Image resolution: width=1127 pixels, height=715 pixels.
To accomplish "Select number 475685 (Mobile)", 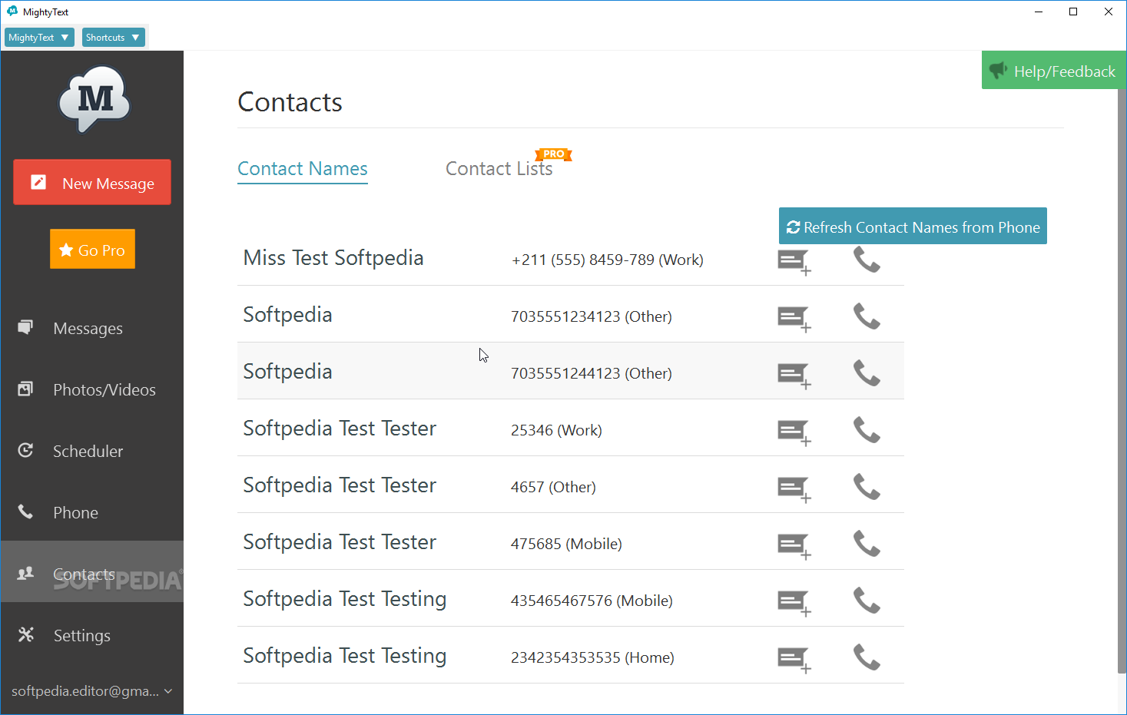I will (x=566, y=544).
